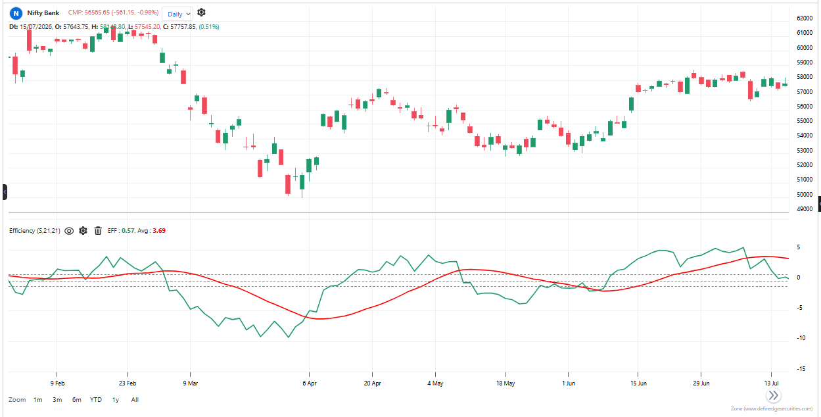Click the 23 Feb date axis label
The image size is (821, 417).
[x=128, y=383]
